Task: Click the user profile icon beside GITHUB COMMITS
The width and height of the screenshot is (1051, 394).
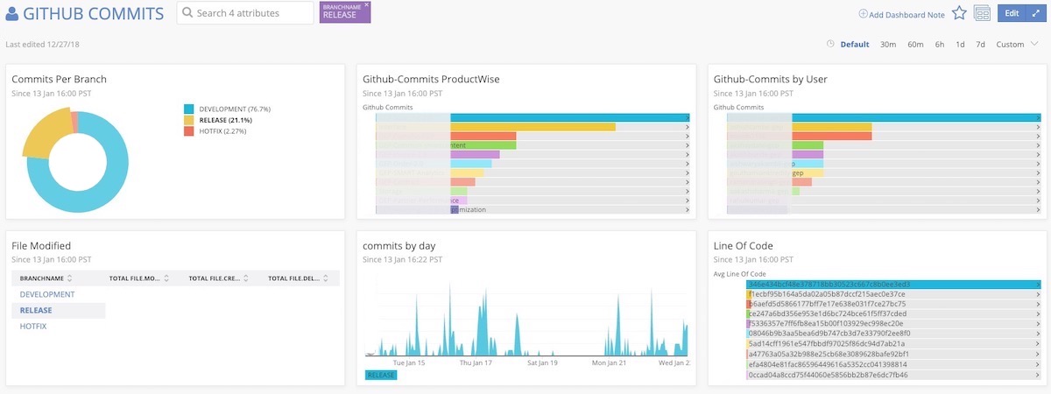Action: (12, 14)
